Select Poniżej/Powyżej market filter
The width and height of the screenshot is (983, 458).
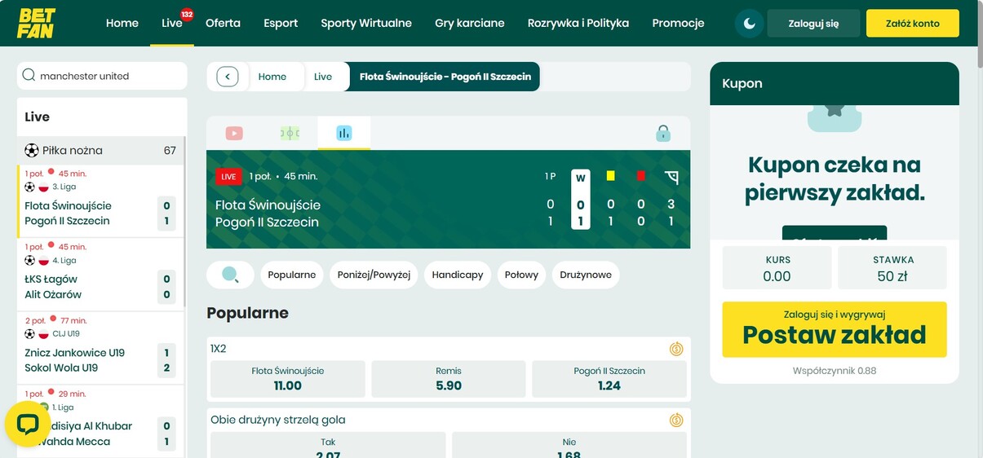374,275
